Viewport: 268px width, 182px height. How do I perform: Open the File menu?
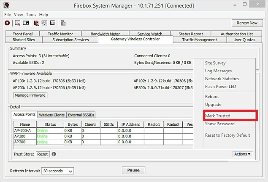(x=8, y=15)
